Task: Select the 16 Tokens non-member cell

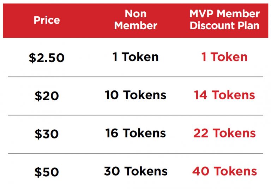Action: pyautogui.click(x=135, y=133)
